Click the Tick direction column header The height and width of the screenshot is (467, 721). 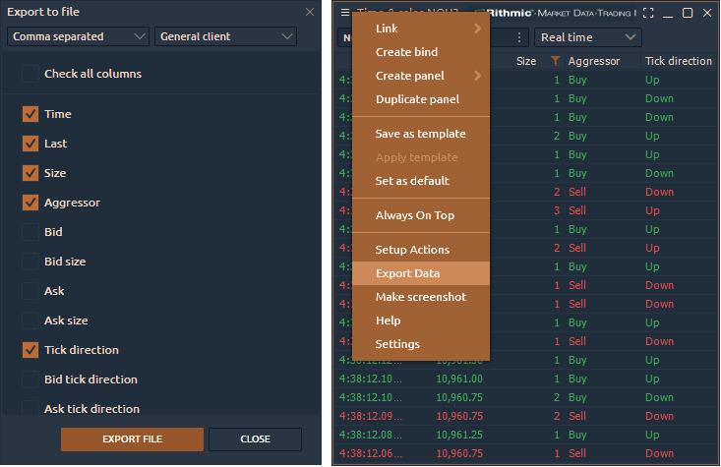pos(678,61)
